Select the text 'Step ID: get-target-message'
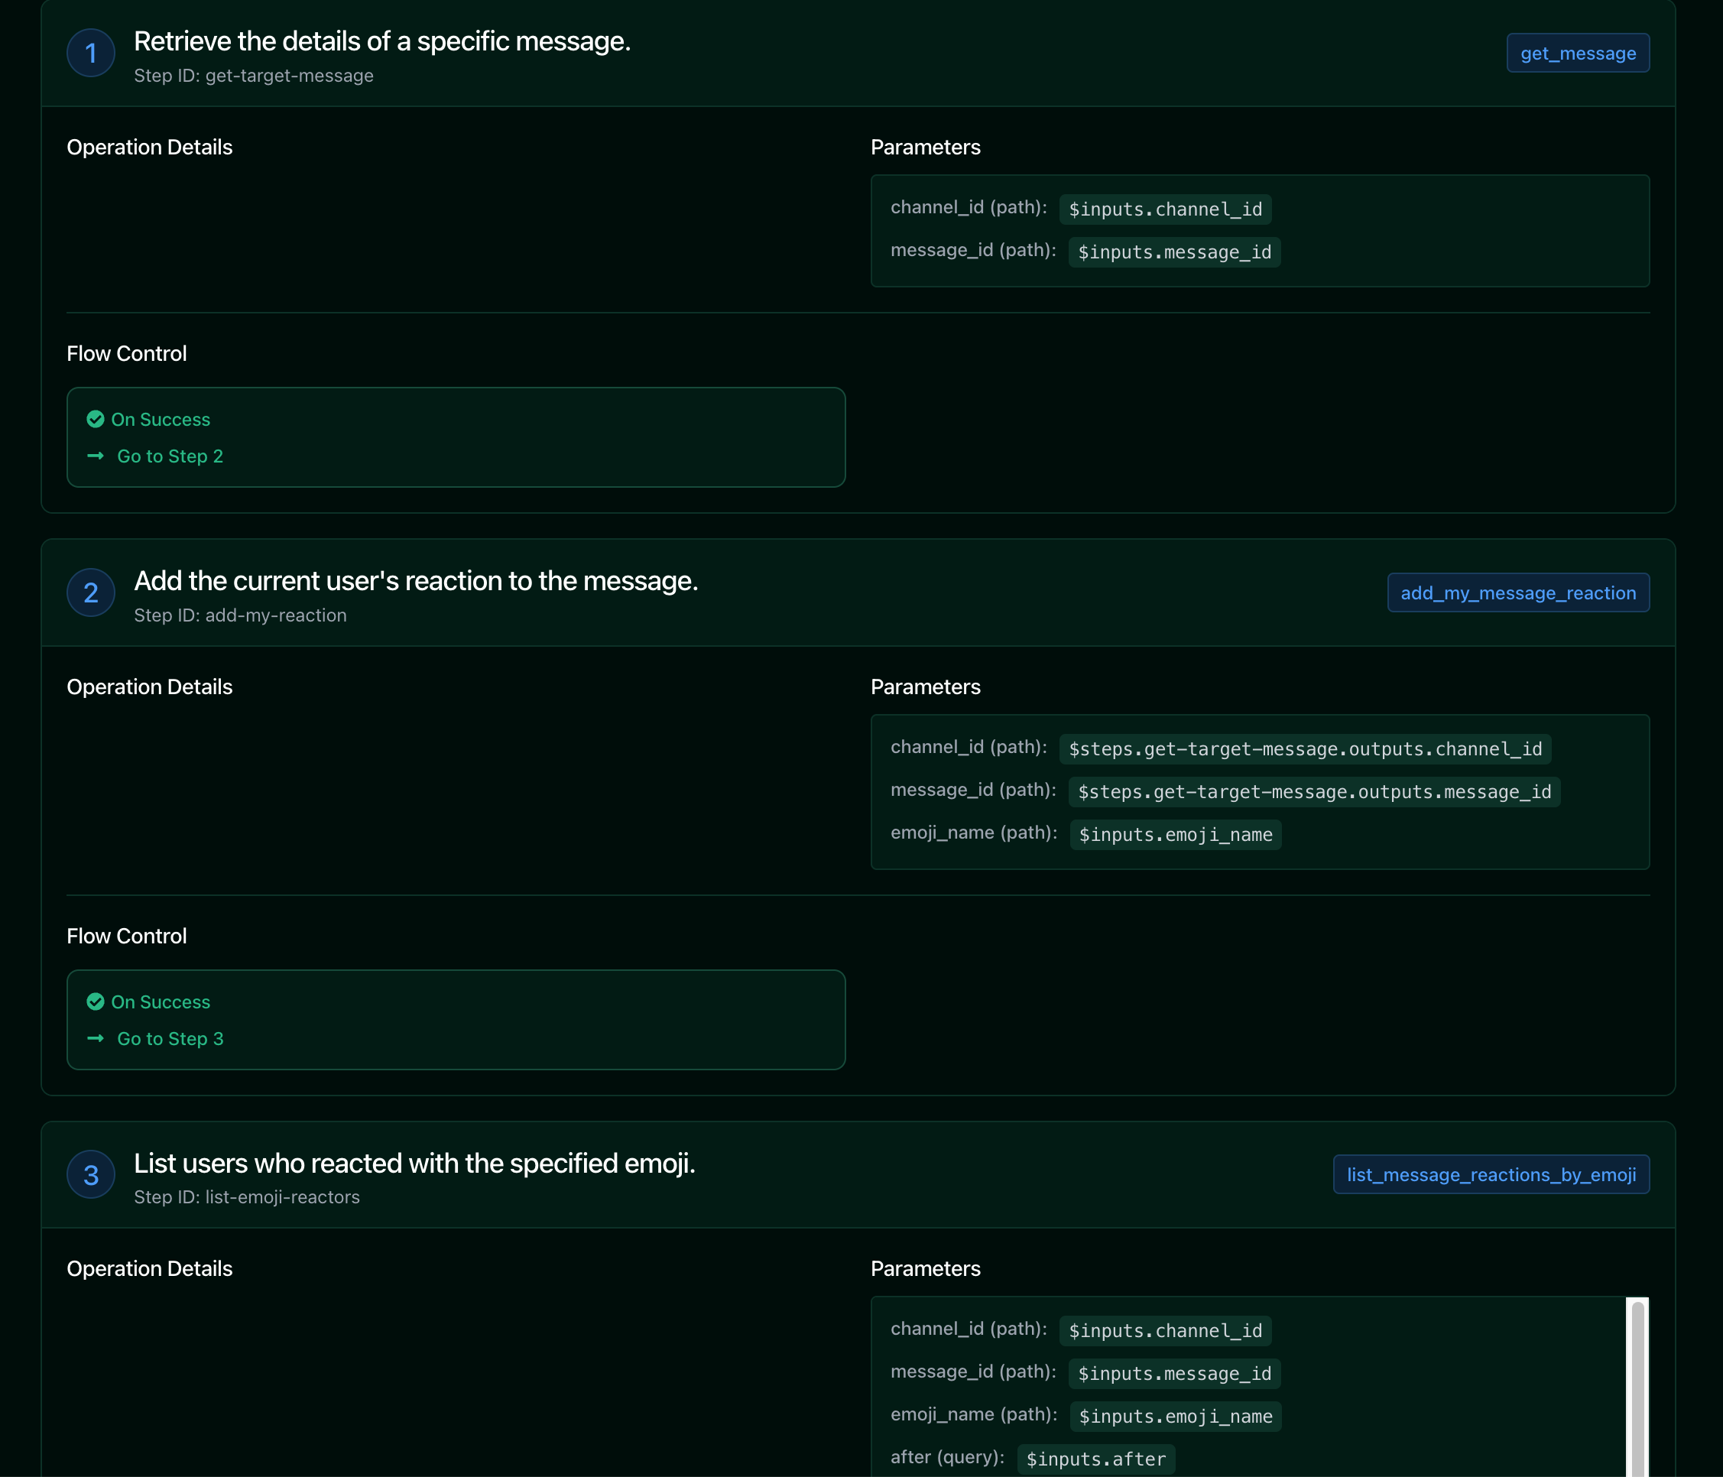 tap(254, 76)
